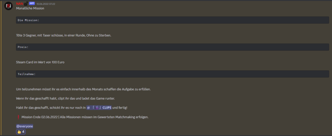The image size is (332, 136).
Task: Click the 'Teilnahme:' code block
Action: 172,74
